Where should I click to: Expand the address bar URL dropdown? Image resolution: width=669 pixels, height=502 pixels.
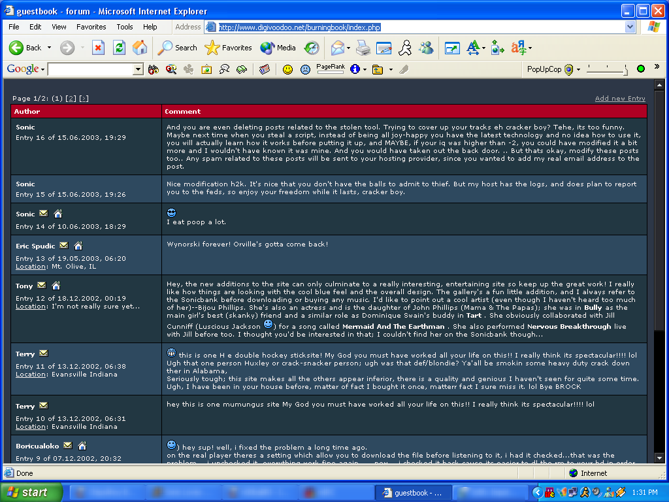pyautogui.click(x=630, y=27)
